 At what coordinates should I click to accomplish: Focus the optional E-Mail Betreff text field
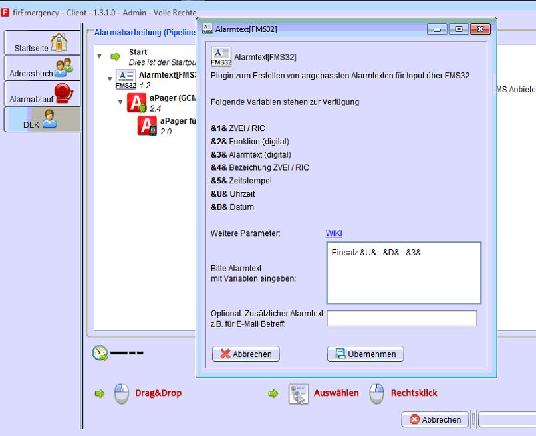pyautogui.click(x=402, y=318)
